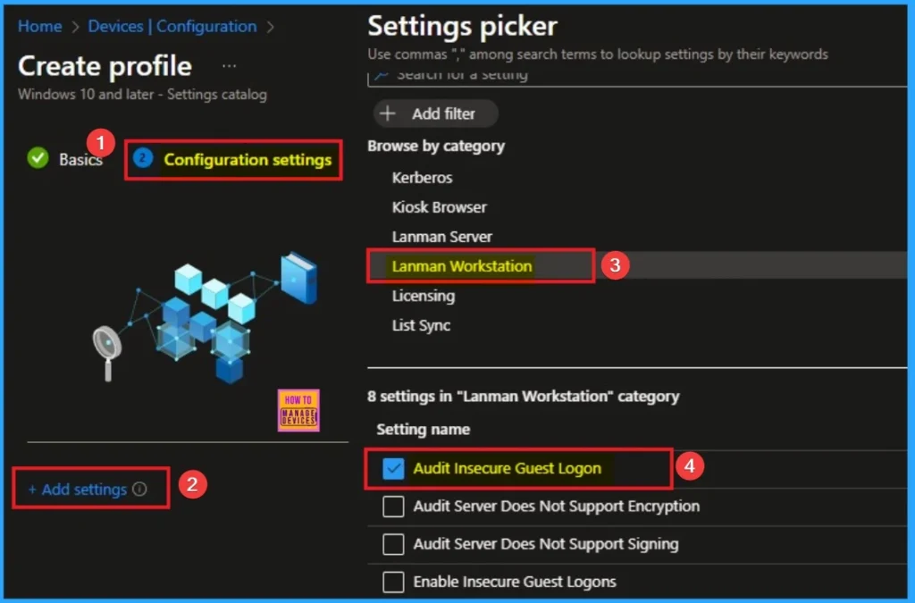Open the Kerberos category
915x603 pixels.
(422, 178)
